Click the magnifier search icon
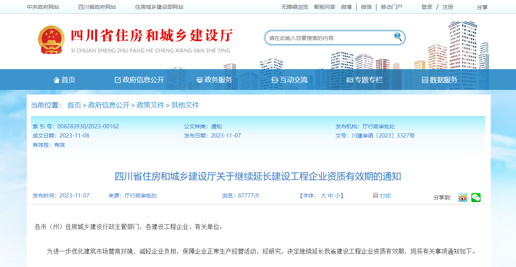 [x=398, y=37]
